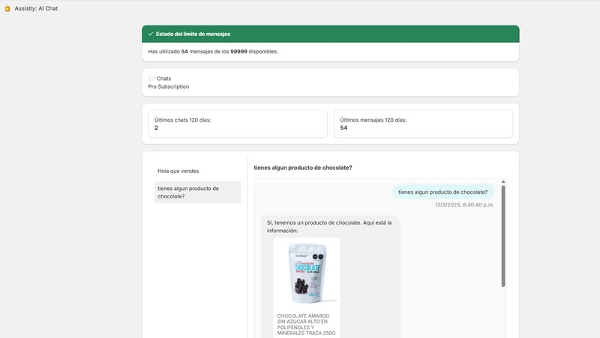Select the chocolate product conversation in list
This screenshot has width=600, height=338.
(197, 192)
